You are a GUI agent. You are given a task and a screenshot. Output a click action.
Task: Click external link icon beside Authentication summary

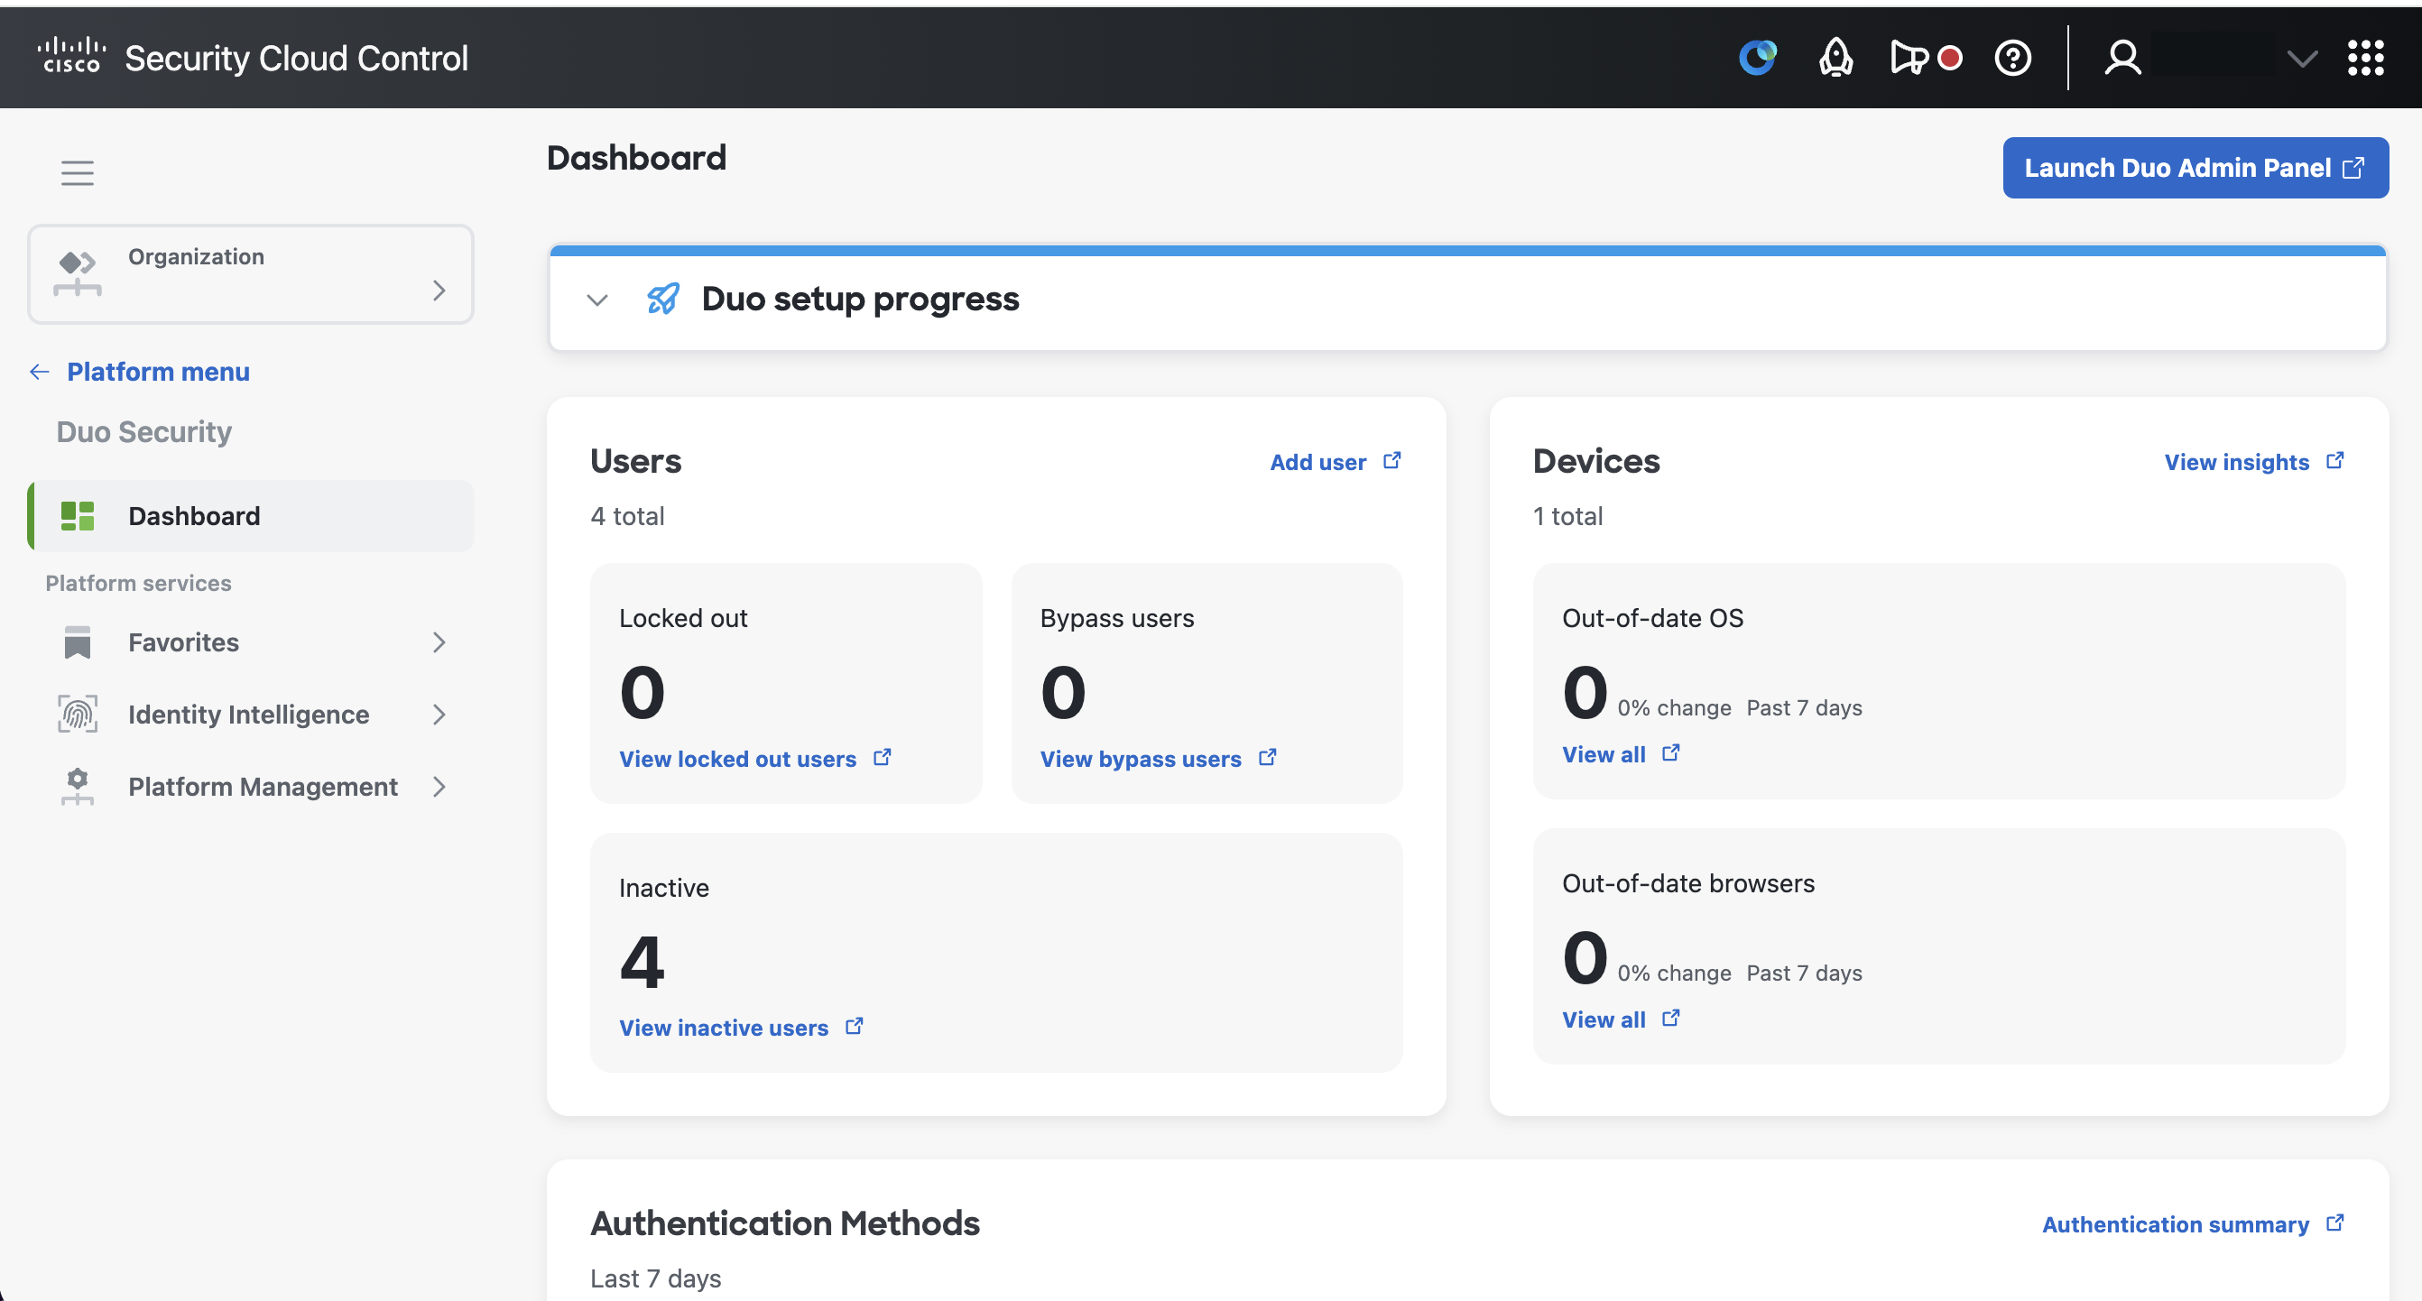click(2335, 1223)
